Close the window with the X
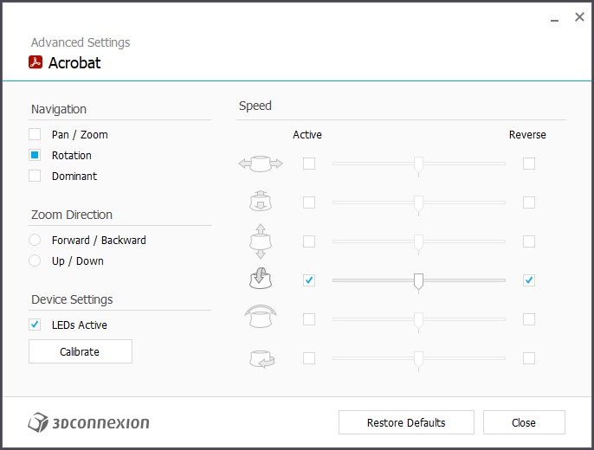 click(x=579, y=16)
